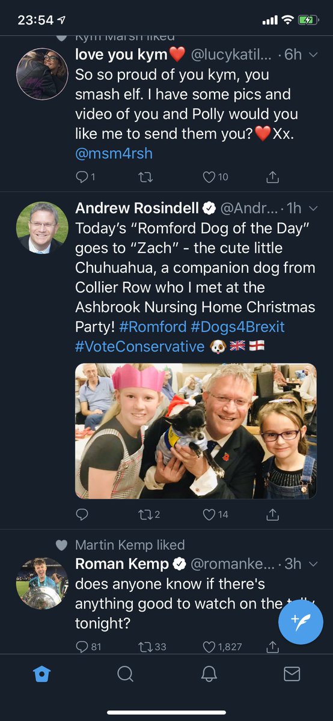Compose a new tweet with the feather button

[301, 621]
